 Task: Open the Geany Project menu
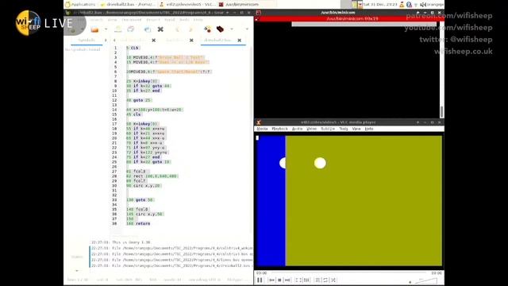coord(153,20)
